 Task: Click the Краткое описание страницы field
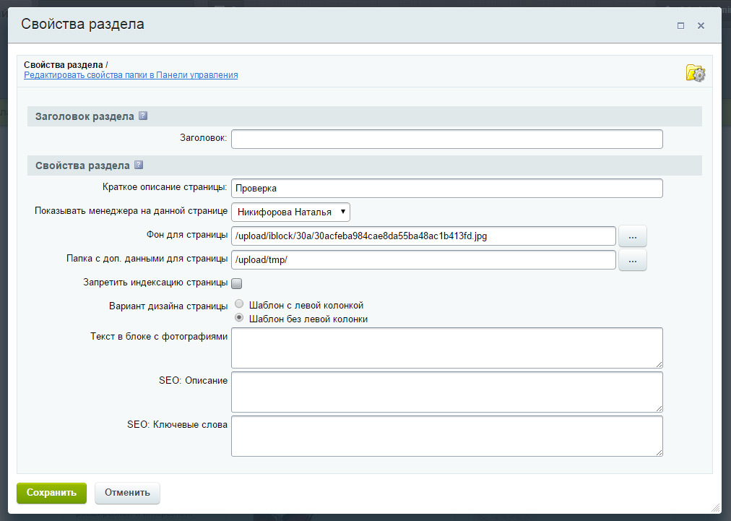coord(446,189)
